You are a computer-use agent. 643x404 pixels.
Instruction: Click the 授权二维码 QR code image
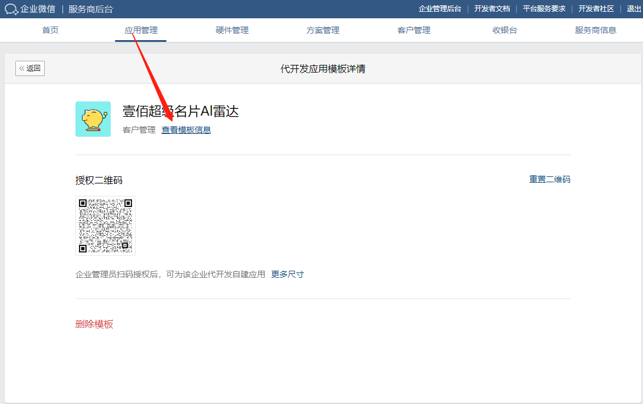pyautogui.click(x=105, y=226)
